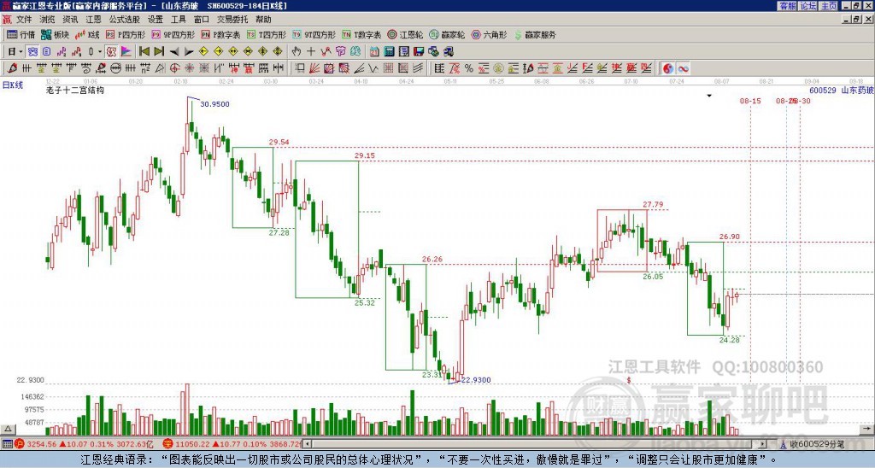Select the crosshair cursor tool
Screen dimensions: 875x468
click(x=311, y=51)
